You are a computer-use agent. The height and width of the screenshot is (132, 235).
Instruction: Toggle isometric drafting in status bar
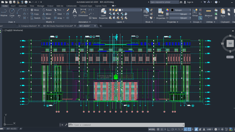coord(179,129)
